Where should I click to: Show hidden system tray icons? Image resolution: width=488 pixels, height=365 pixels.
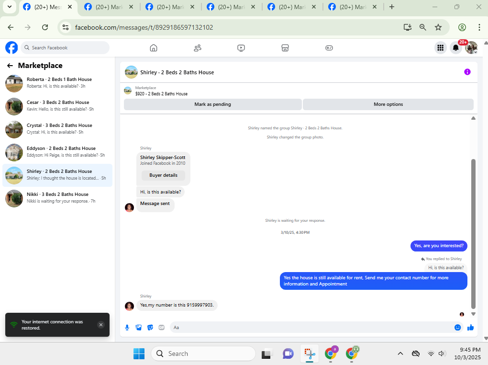400,354
